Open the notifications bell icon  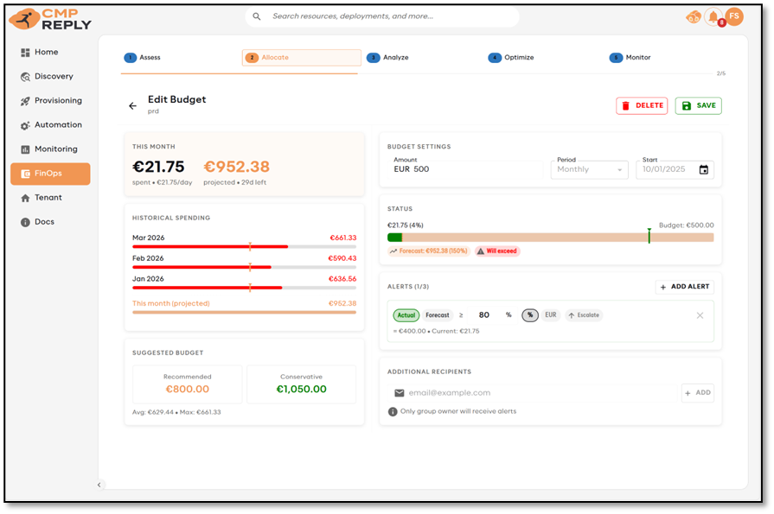click(713, 16)
